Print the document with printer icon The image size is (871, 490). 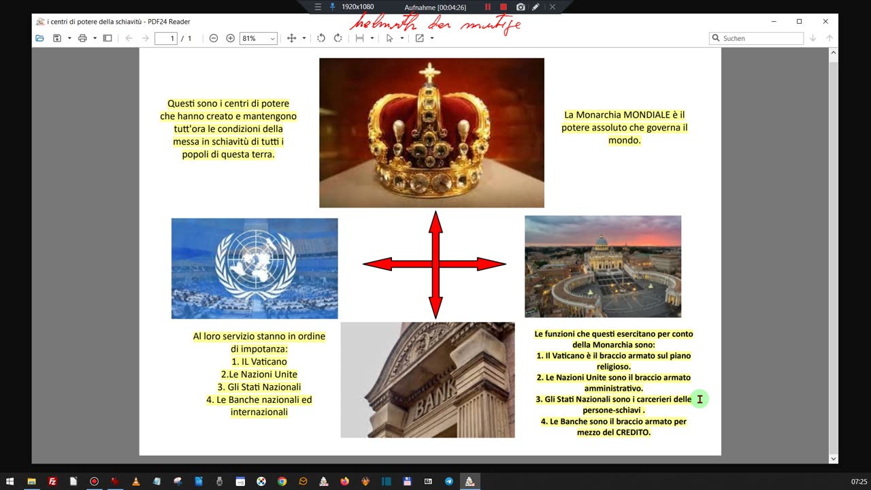(x=82, y=38)
